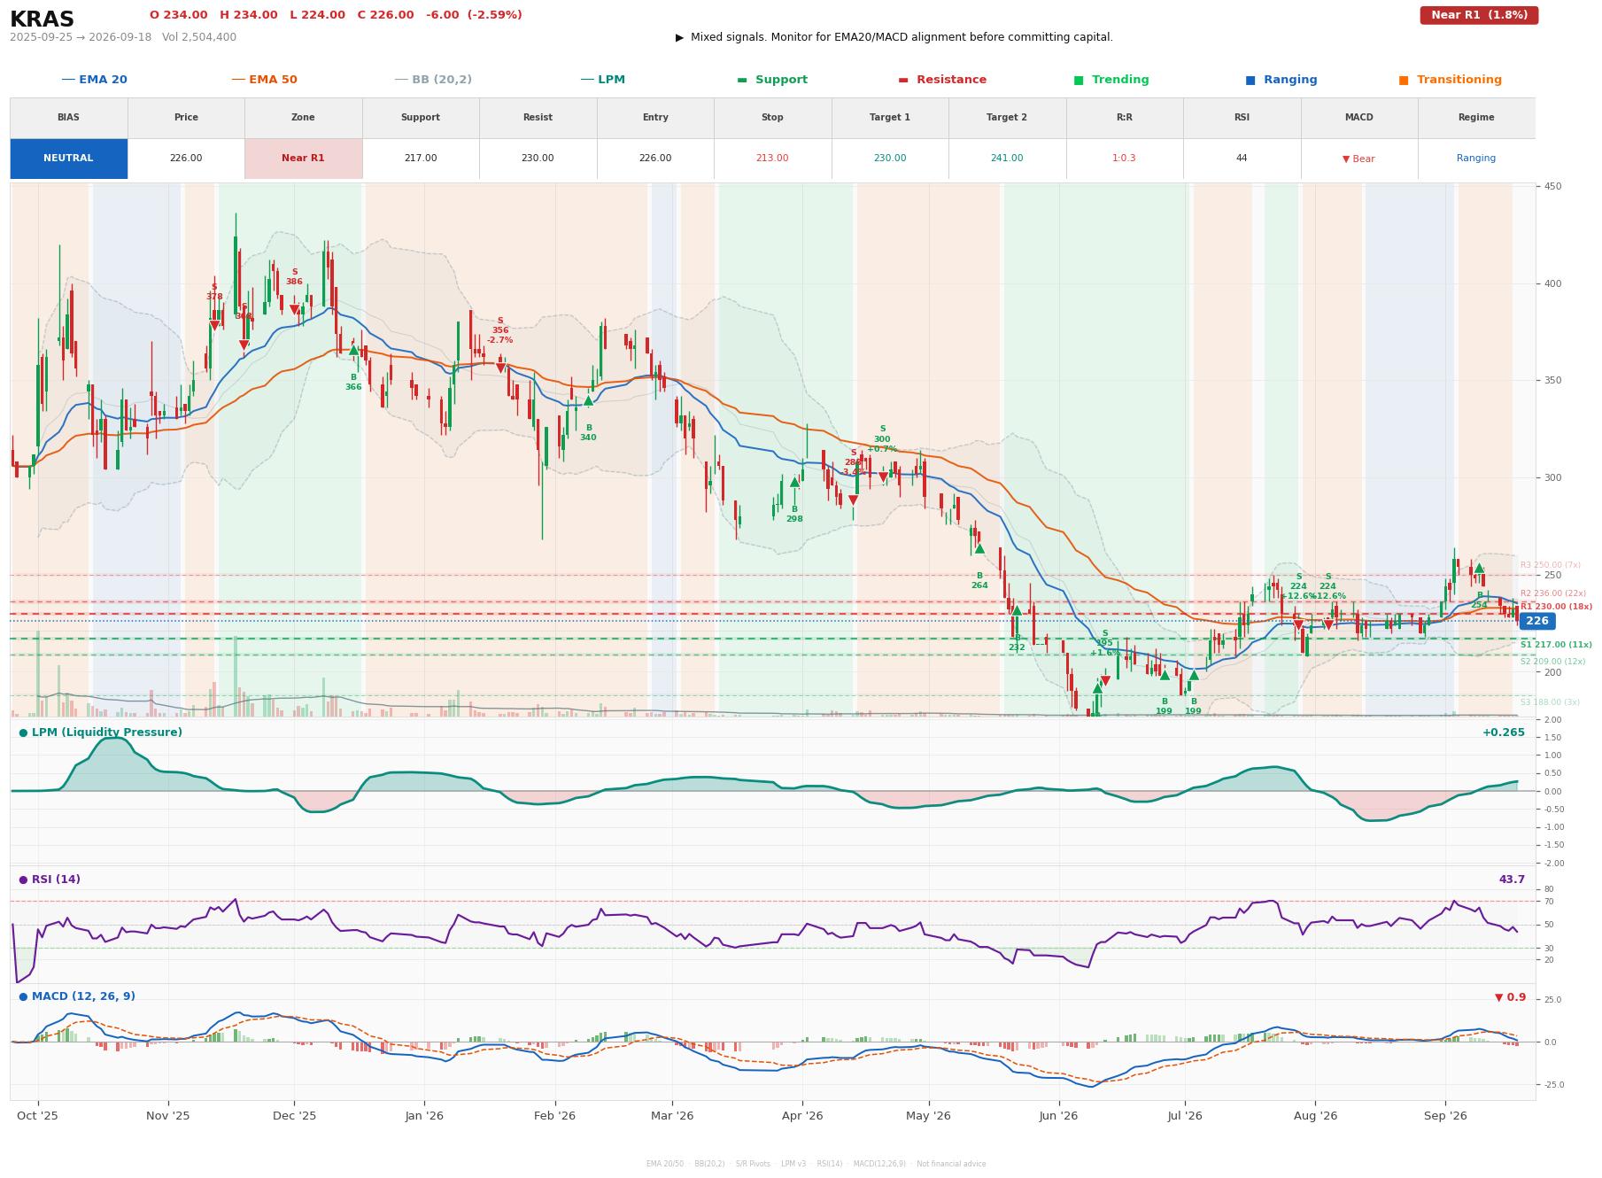Click the blue Ranging legend square
This screenshot has width=1602, height=1178.
click(x=1250, y=80)
